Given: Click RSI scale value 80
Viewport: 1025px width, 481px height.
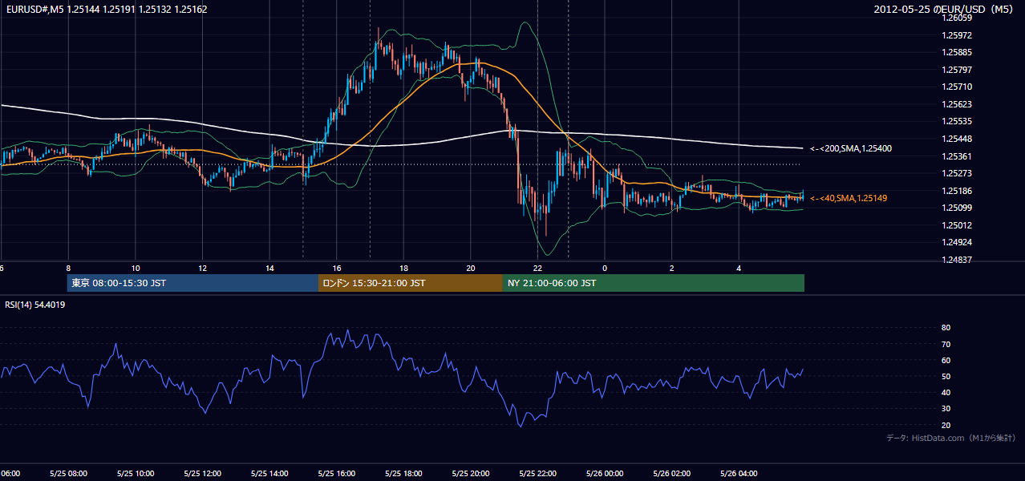Looking at the screenshot, I should point(946,328).
